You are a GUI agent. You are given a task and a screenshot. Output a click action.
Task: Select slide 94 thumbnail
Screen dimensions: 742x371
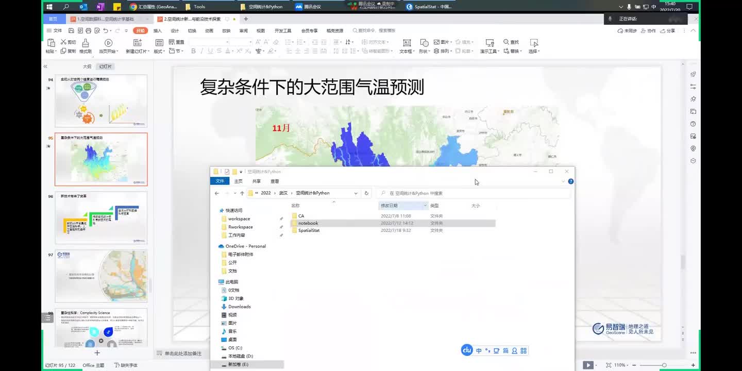(x=101, y=101)
